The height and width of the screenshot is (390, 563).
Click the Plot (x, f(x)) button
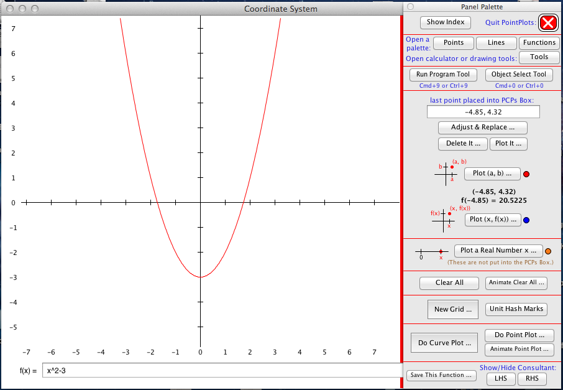pyautogui.click(x=493, y=220)
